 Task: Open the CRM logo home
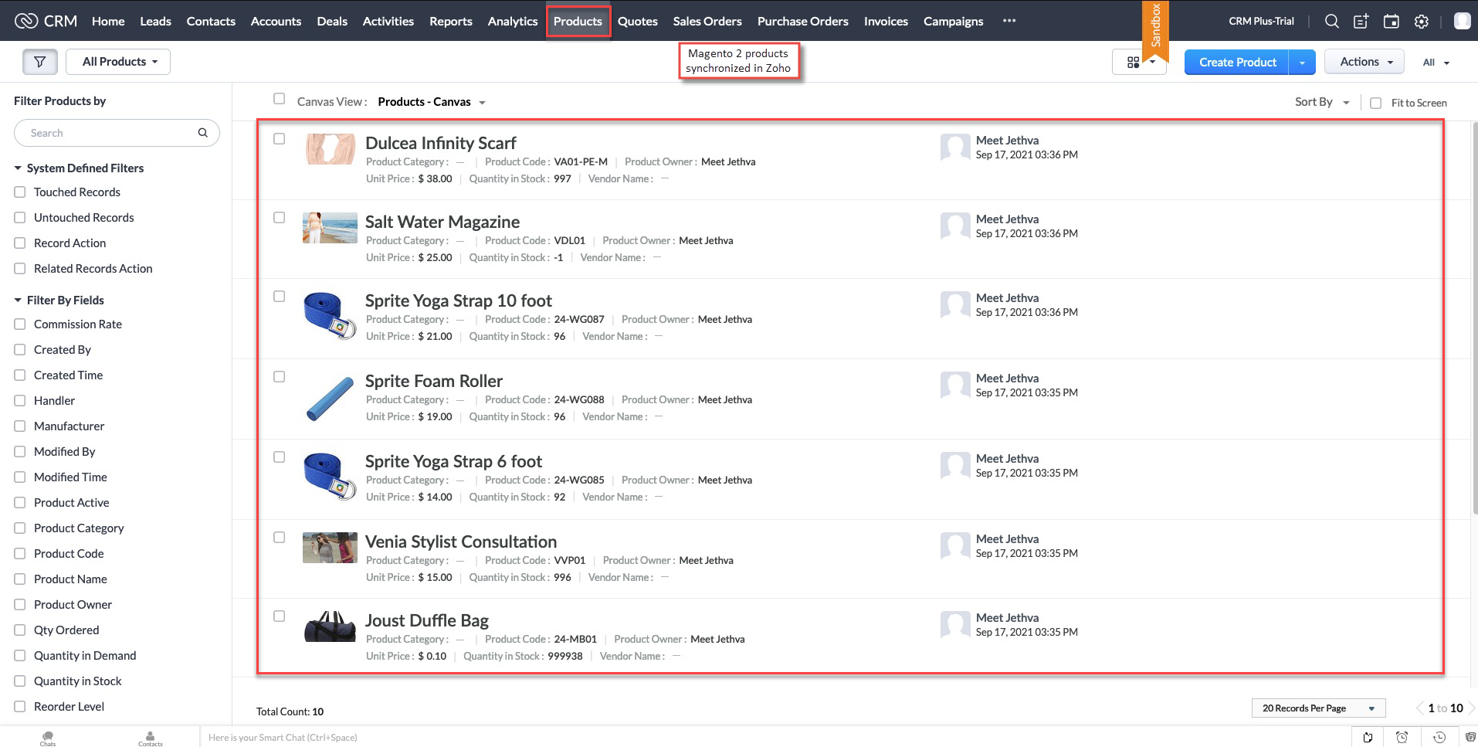coord(46,21)
